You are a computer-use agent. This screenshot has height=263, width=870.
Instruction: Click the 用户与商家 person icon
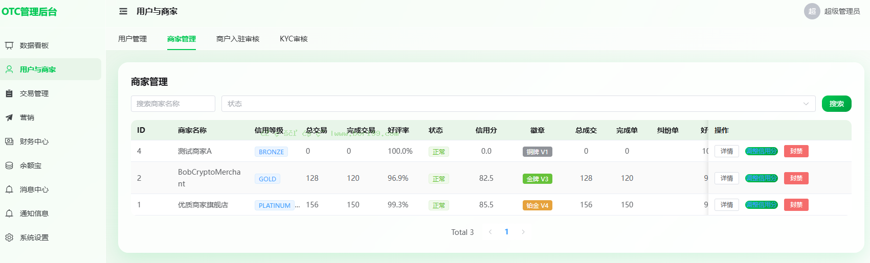9,69
